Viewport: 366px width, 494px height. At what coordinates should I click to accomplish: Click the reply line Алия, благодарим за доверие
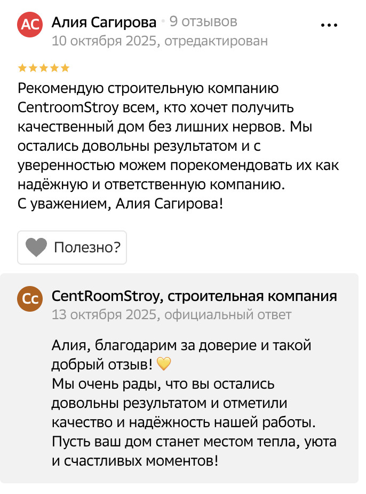181,346
